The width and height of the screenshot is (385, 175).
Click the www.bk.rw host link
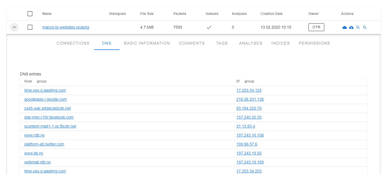coord(34,153)
